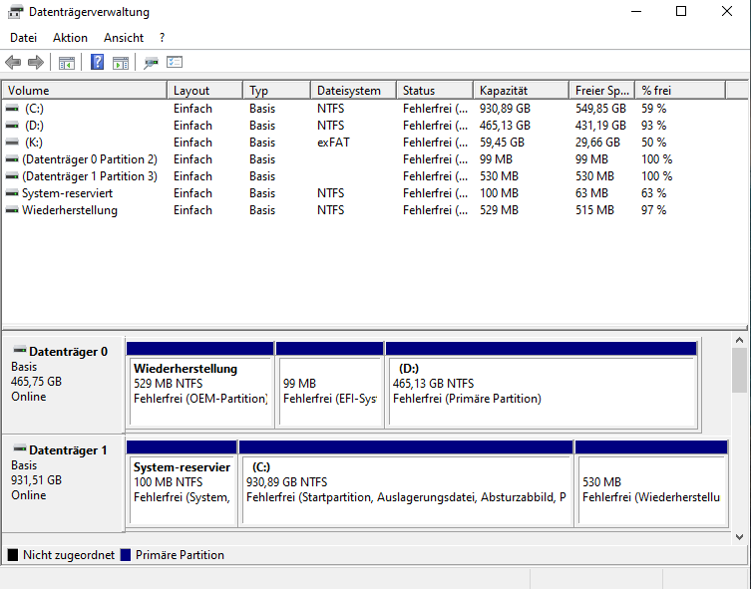
Task: Click drive icon beside Wiederherstellung in list
Action: 12,210
